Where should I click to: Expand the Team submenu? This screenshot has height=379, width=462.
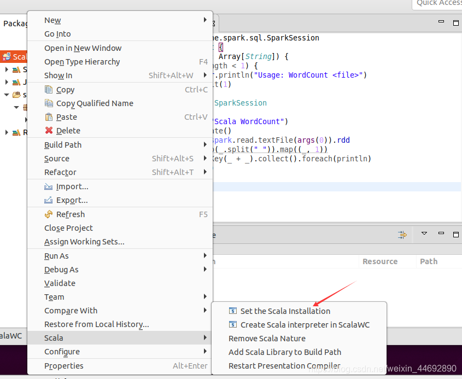coord(205,296)
